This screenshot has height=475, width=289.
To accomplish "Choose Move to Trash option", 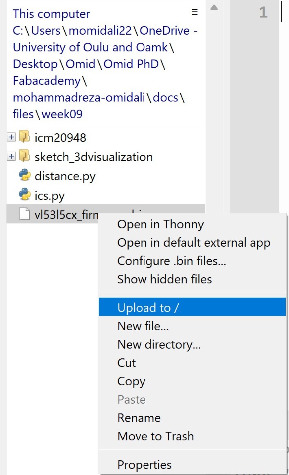I will 155,436.
